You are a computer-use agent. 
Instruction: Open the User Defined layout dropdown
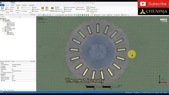(x=94, y=9)
